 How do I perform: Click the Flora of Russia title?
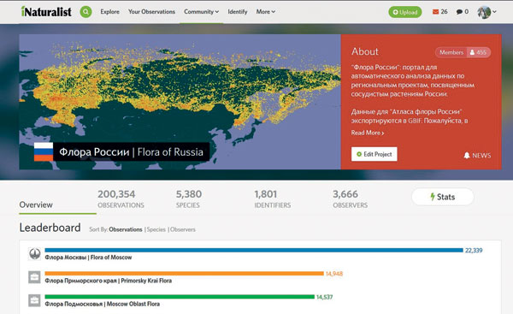pos(131,152)
